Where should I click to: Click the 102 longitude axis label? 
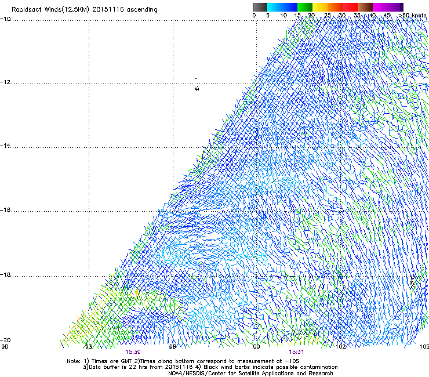pyautogui.click(x=341, y=347)
